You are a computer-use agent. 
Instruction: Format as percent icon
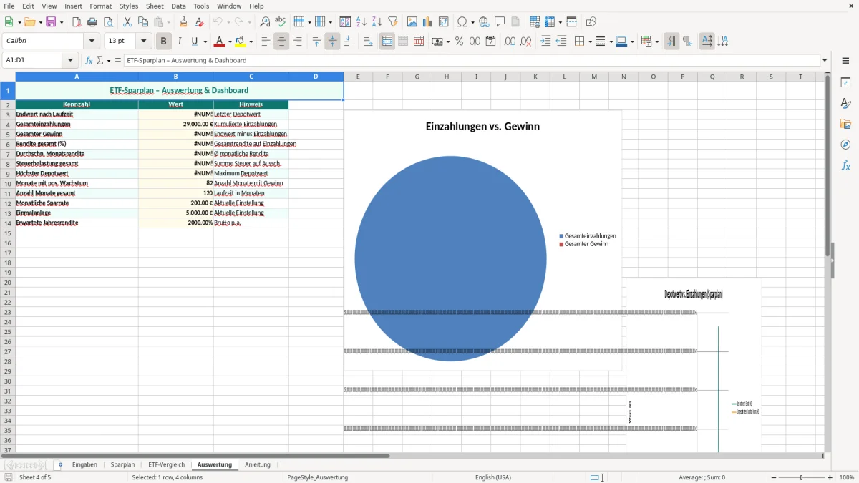[459, 42]
